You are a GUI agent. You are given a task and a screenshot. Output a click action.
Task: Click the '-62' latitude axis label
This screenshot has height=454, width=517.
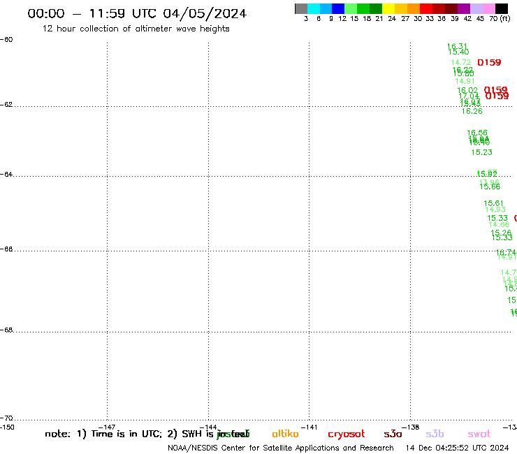point(6,105)
